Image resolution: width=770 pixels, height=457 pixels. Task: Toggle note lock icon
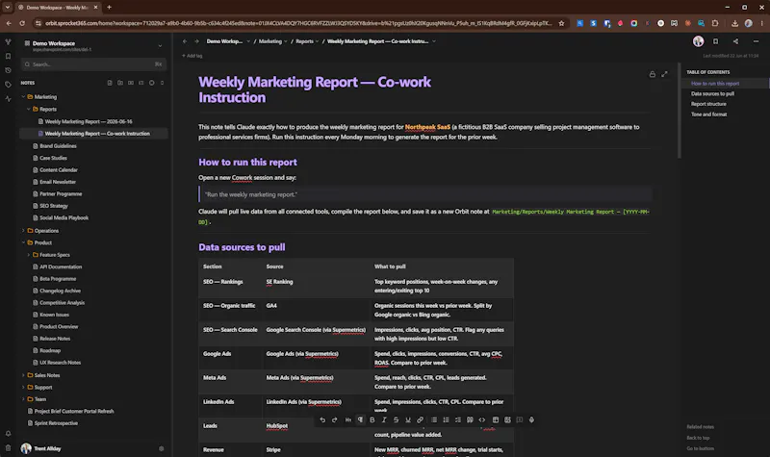(653, 75)
